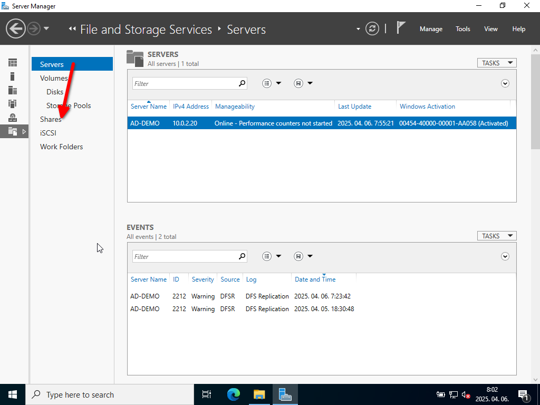
Task: Open Local Server via its sidebar icon
Action: [x=13, y=76]
